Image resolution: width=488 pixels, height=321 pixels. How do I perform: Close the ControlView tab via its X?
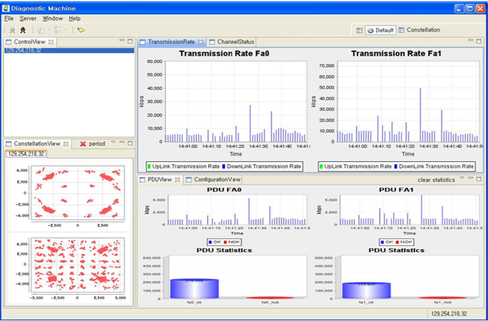pyautogui.click(x=51, y=42)
